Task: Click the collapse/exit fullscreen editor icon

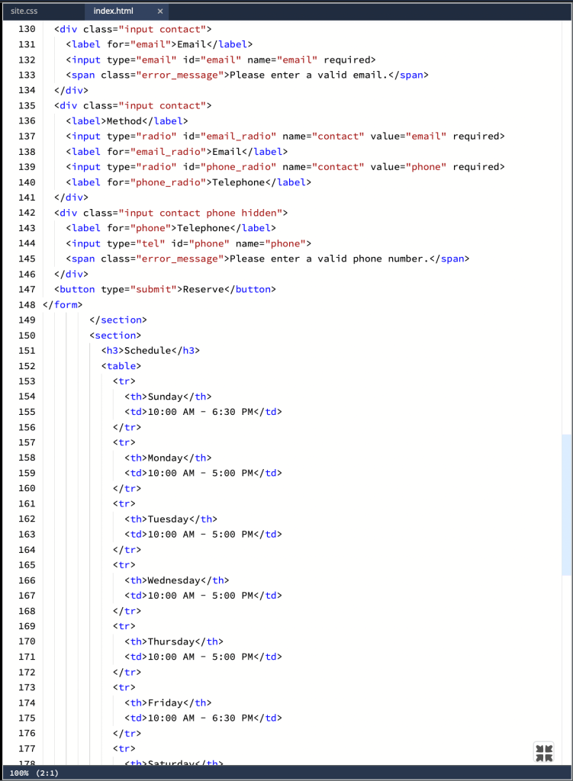Action: click(544, 753)
